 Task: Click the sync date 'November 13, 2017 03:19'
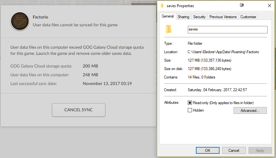(107, 83)
